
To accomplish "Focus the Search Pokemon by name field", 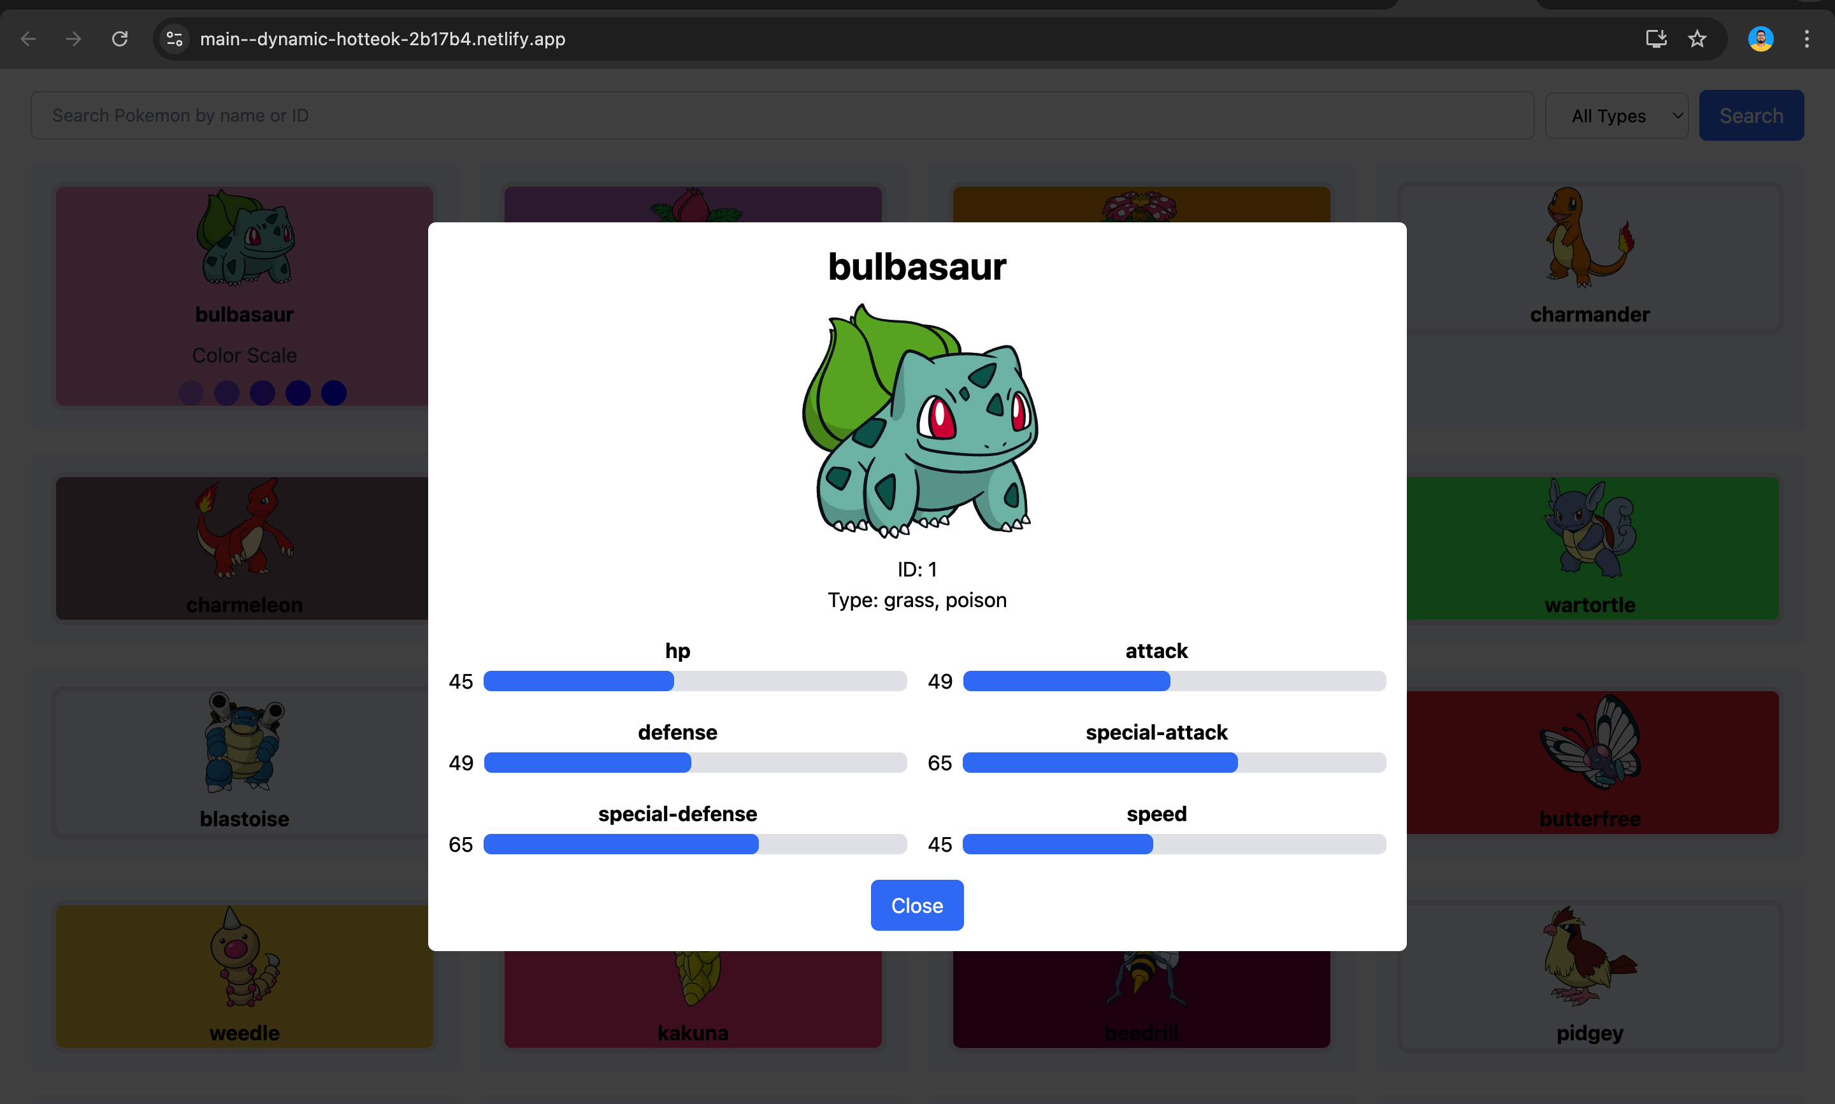I will [782, 115].
